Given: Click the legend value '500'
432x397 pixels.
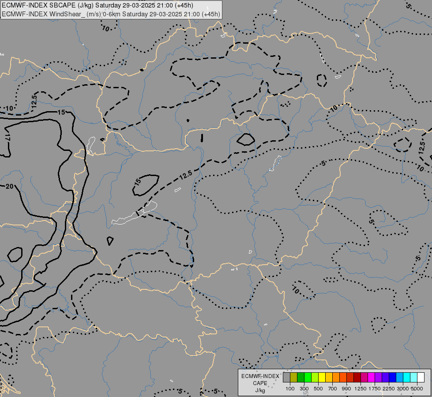Looking at the screenshot, I should pyautogui.click(x=318, y=389).
